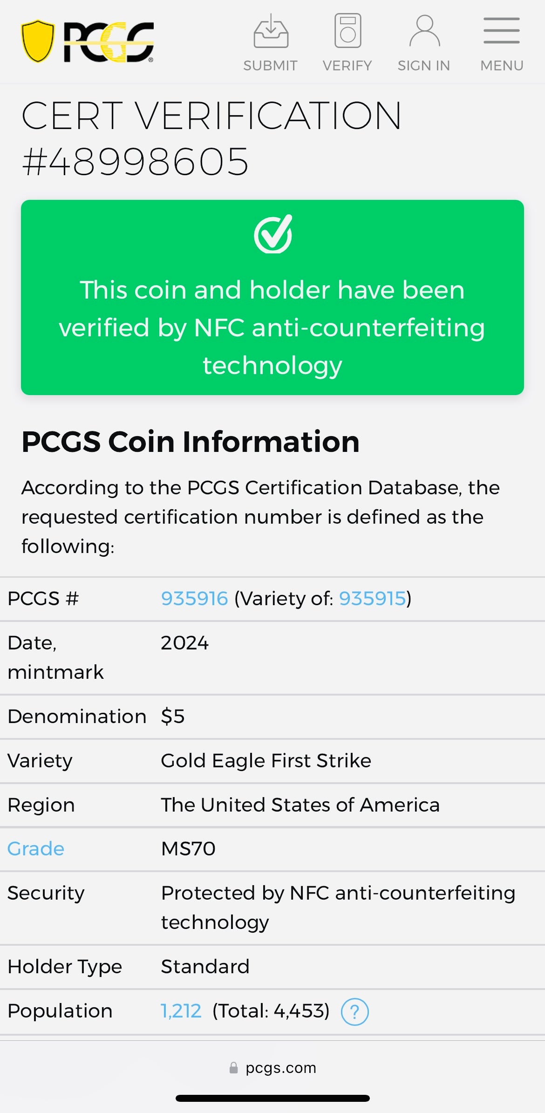This screenshot has height=1113, width=545.
Task: Tap the Submit inbox icon
Action: point(271,31)
